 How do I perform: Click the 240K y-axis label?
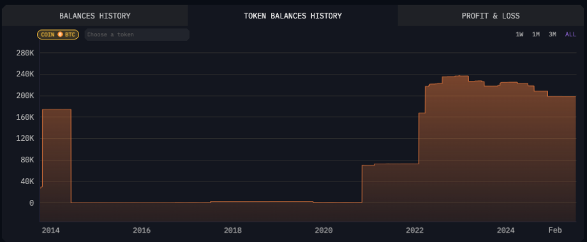point(25,75)
